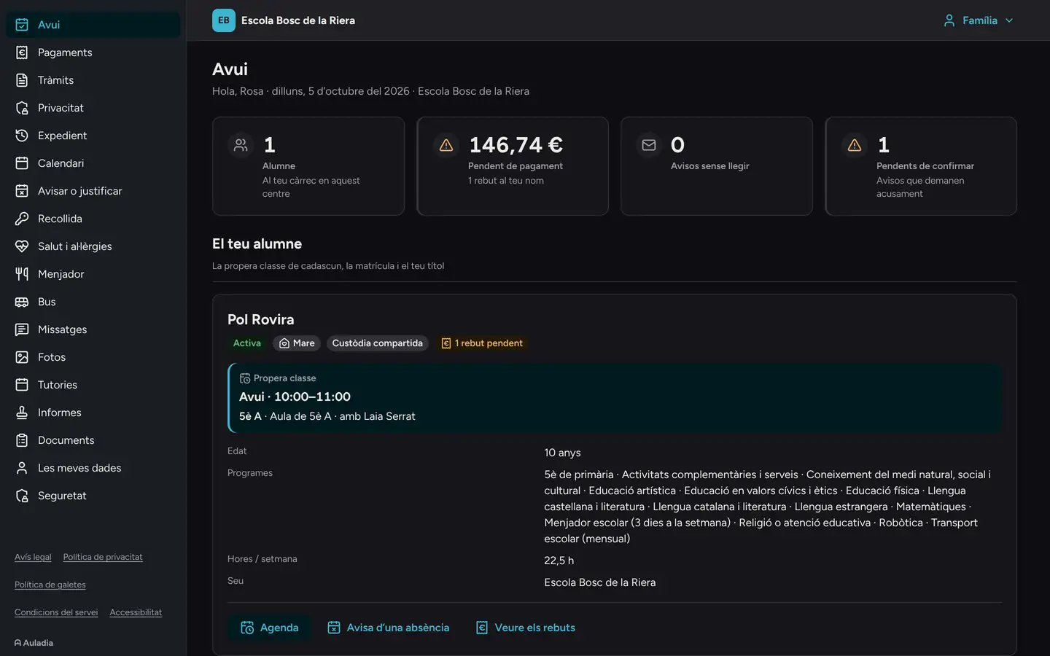Click the 1 Alumne summary card
The image size is (1050, 656).
click(x=308, y=166)
